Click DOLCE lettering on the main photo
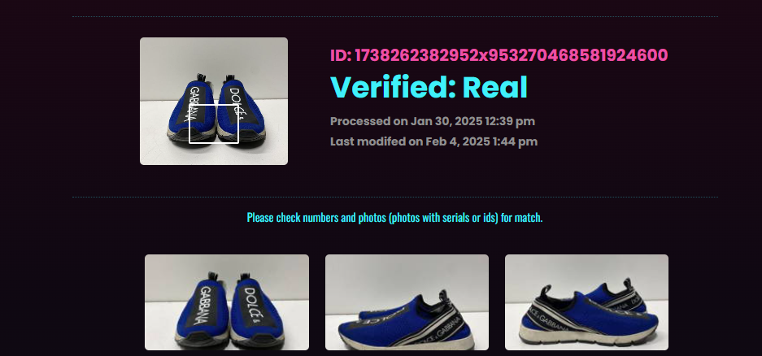The image size is (762, 356). tap(235, 102)
